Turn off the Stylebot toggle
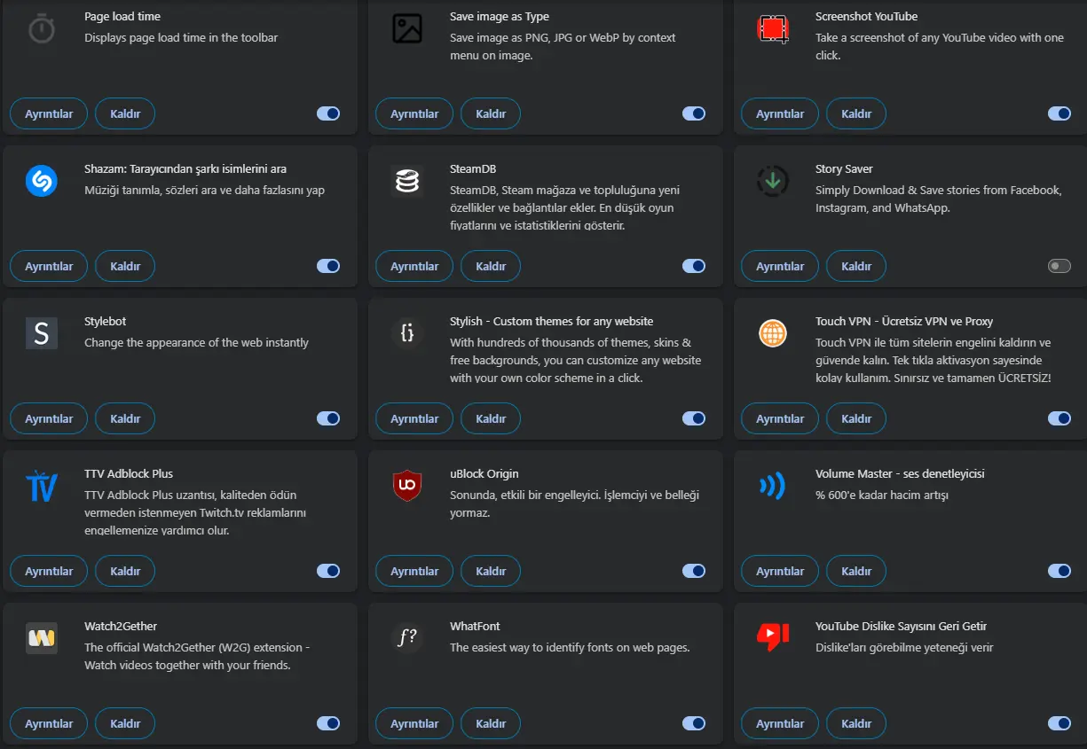This screenshot has height=749, width=1087. click(328, 418)
